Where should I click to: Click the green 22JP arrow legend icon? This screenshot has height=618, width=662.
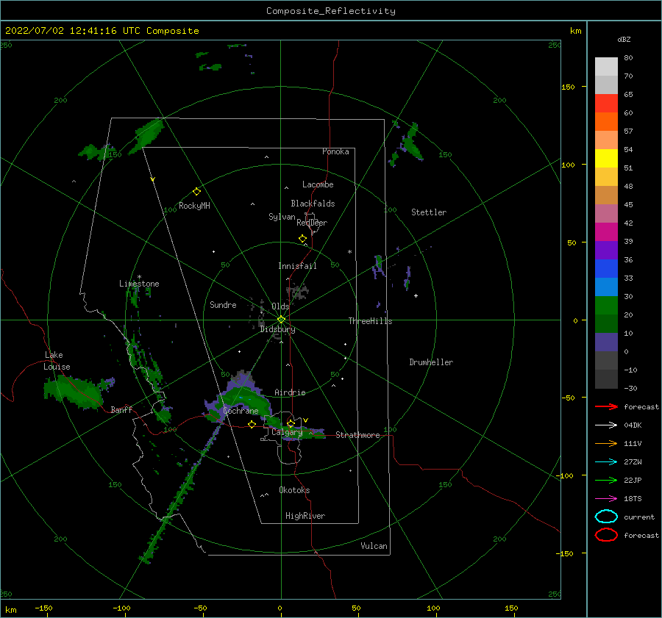tap(606, 480)
